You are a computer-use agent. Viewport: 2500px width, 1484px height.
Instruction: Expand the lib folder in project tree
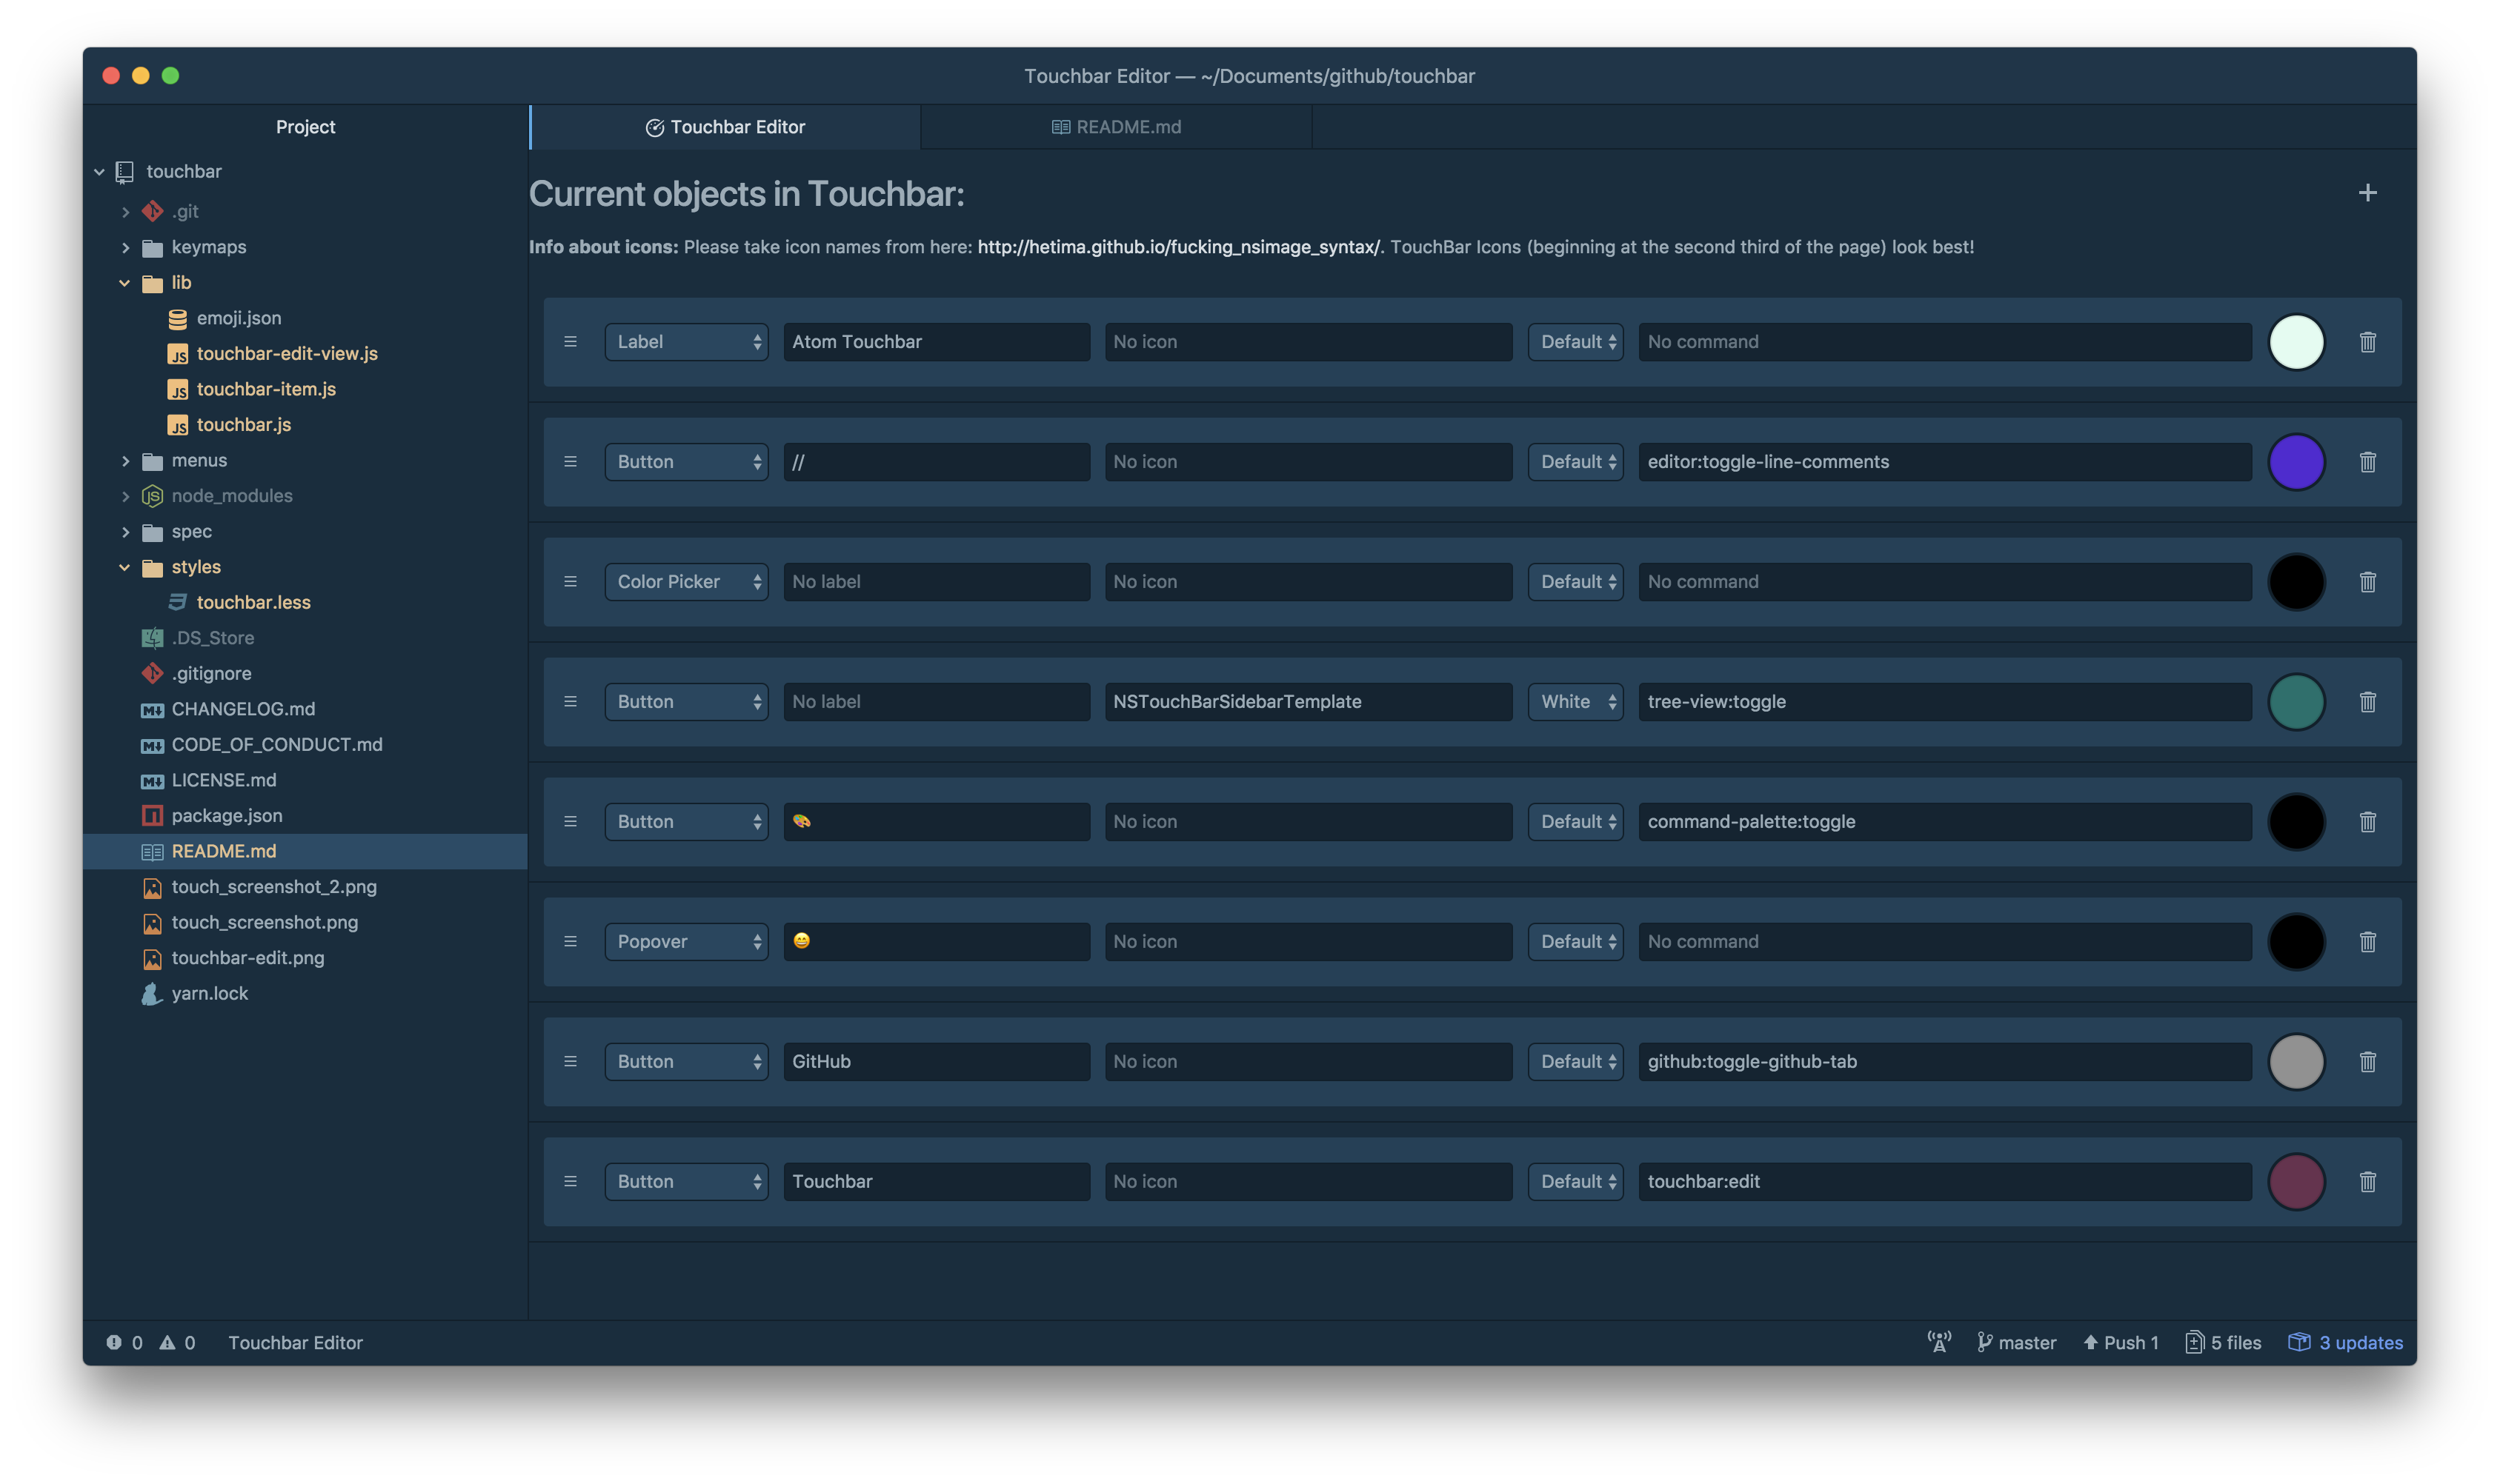124,281
